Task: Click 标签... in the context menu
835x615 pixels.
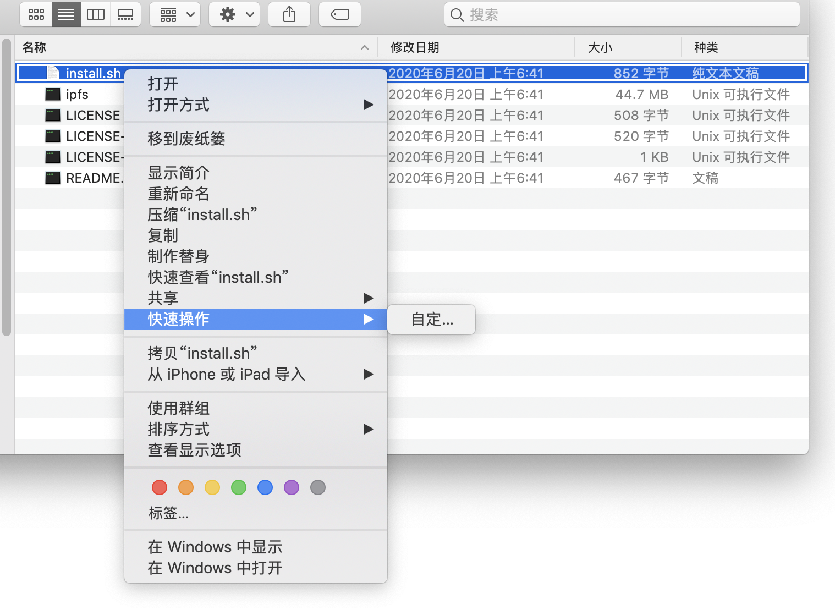Action: pos(168,513)
